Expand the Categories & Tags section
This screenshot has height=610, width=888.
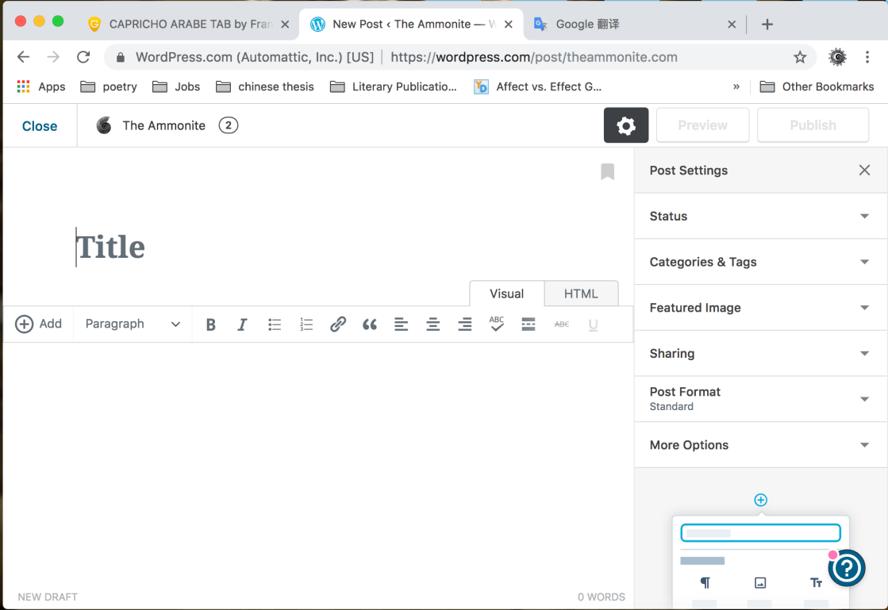760,262
